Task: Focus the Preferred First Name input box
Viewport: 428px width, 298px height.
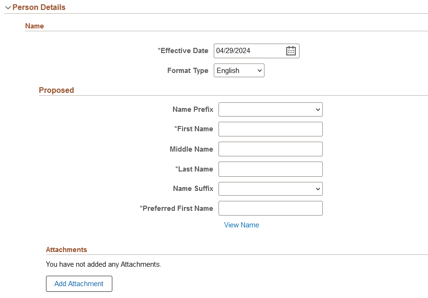Action: tap(270, 208)
